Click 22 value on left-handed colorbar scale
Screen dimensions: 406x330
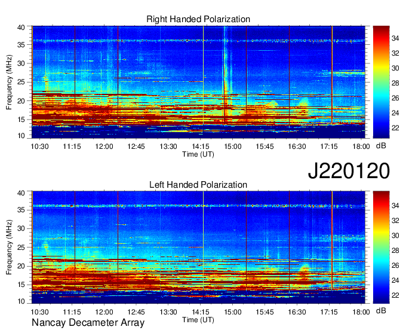(x=395, y=295)
